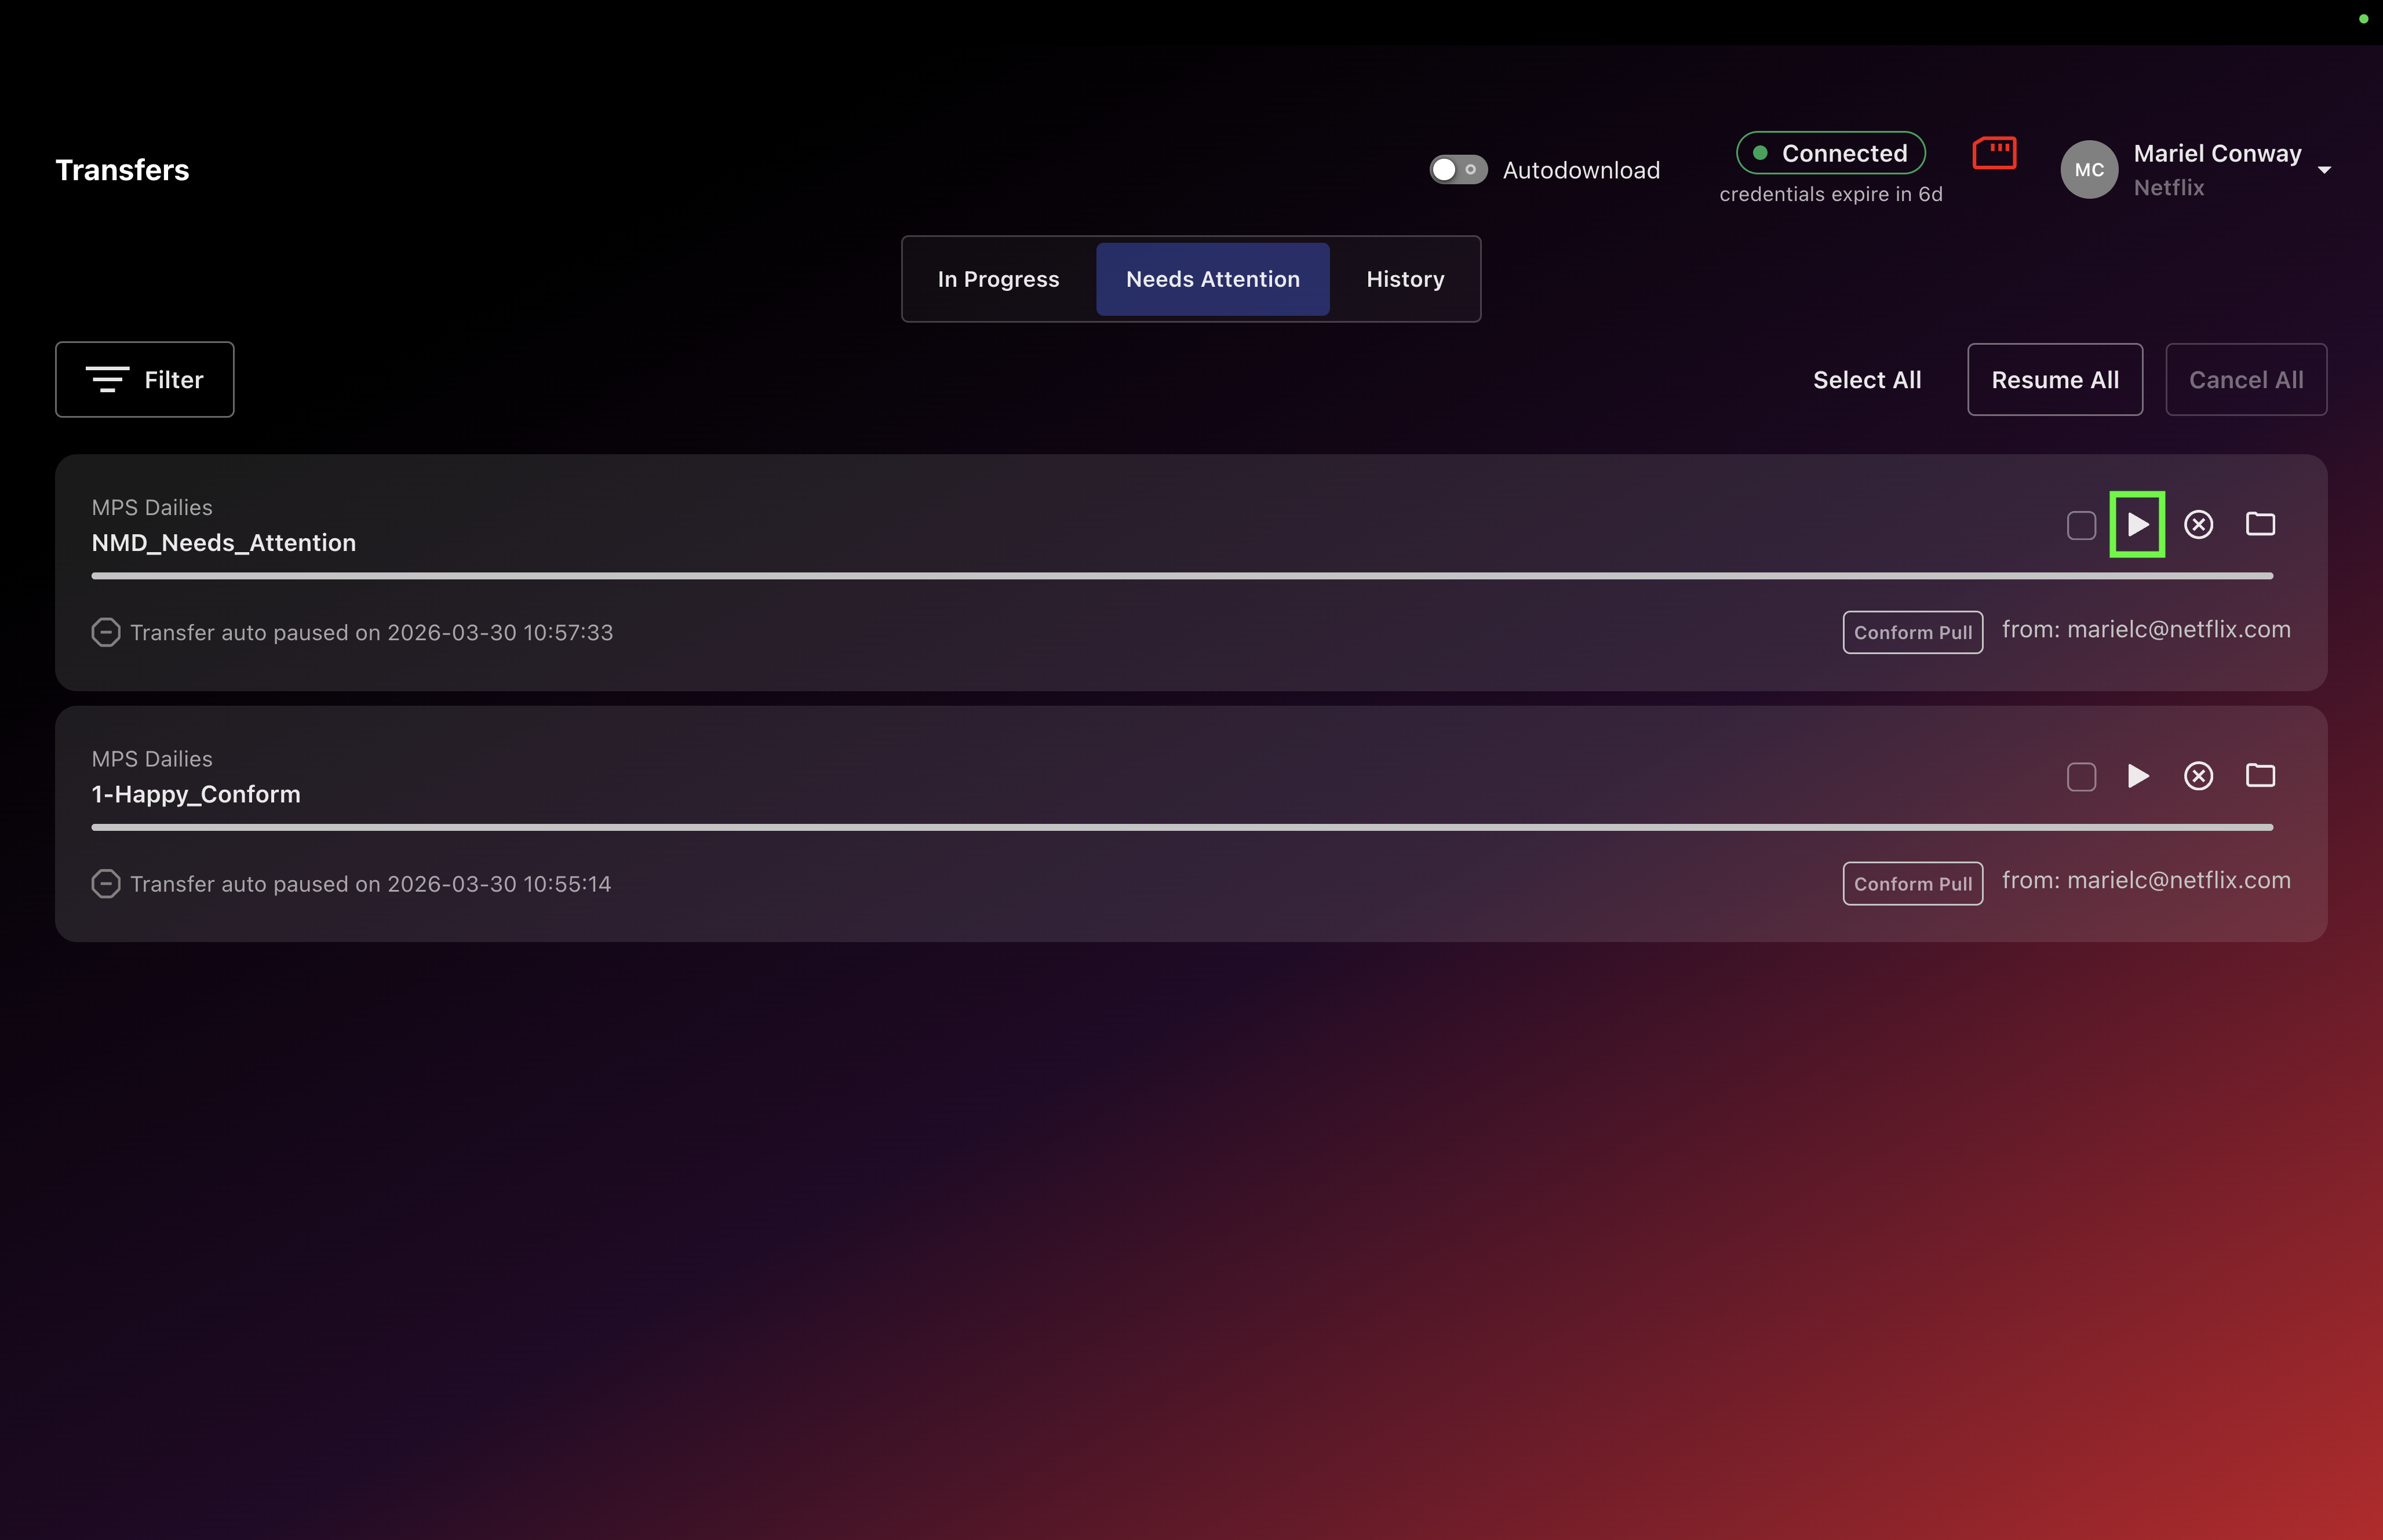Resume the NMD_Needs_Attention transfer
The width and height of the screenshot is (2383, 1540).
pos(2137,524)
